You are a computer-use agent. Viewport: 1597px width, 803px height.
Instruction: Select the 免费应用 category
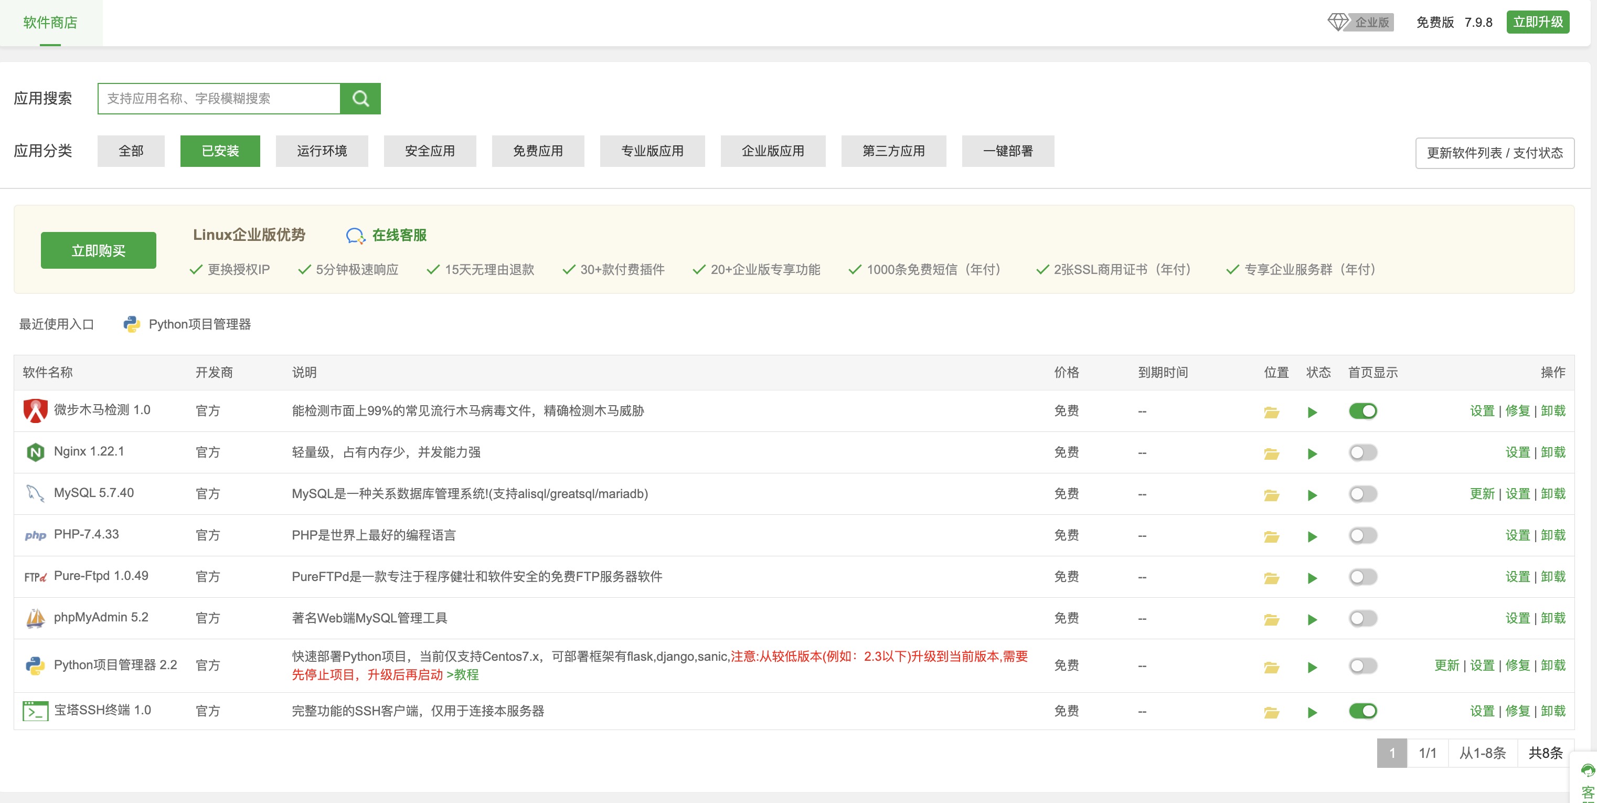[x=538, y=151]
